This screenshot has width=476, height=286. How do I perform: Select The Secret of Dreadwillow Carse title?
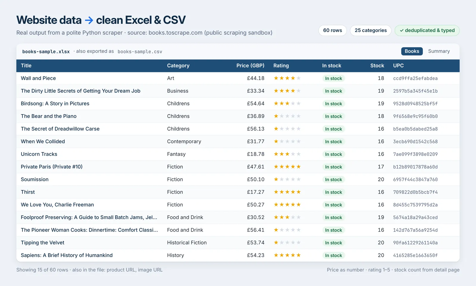pos(60,129)
